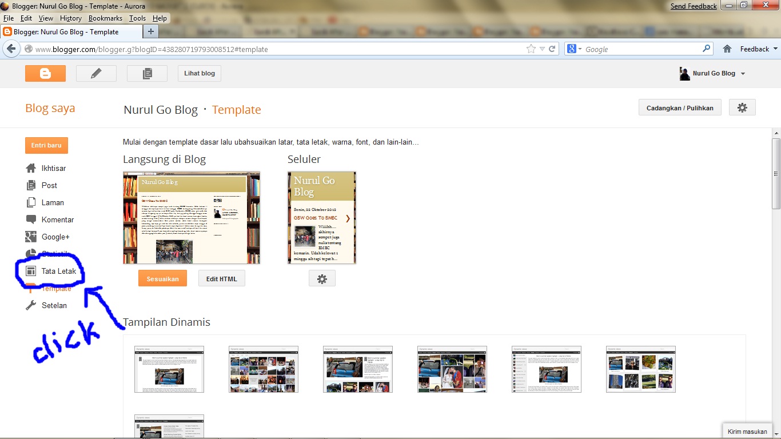Open the gear settings button beside Cadangkan
This screenshot has width=781, height=439.
click(742, 107)
